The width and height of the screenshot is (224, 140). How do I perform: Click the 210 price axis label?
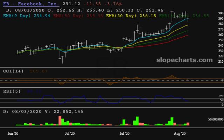[210, 62]
